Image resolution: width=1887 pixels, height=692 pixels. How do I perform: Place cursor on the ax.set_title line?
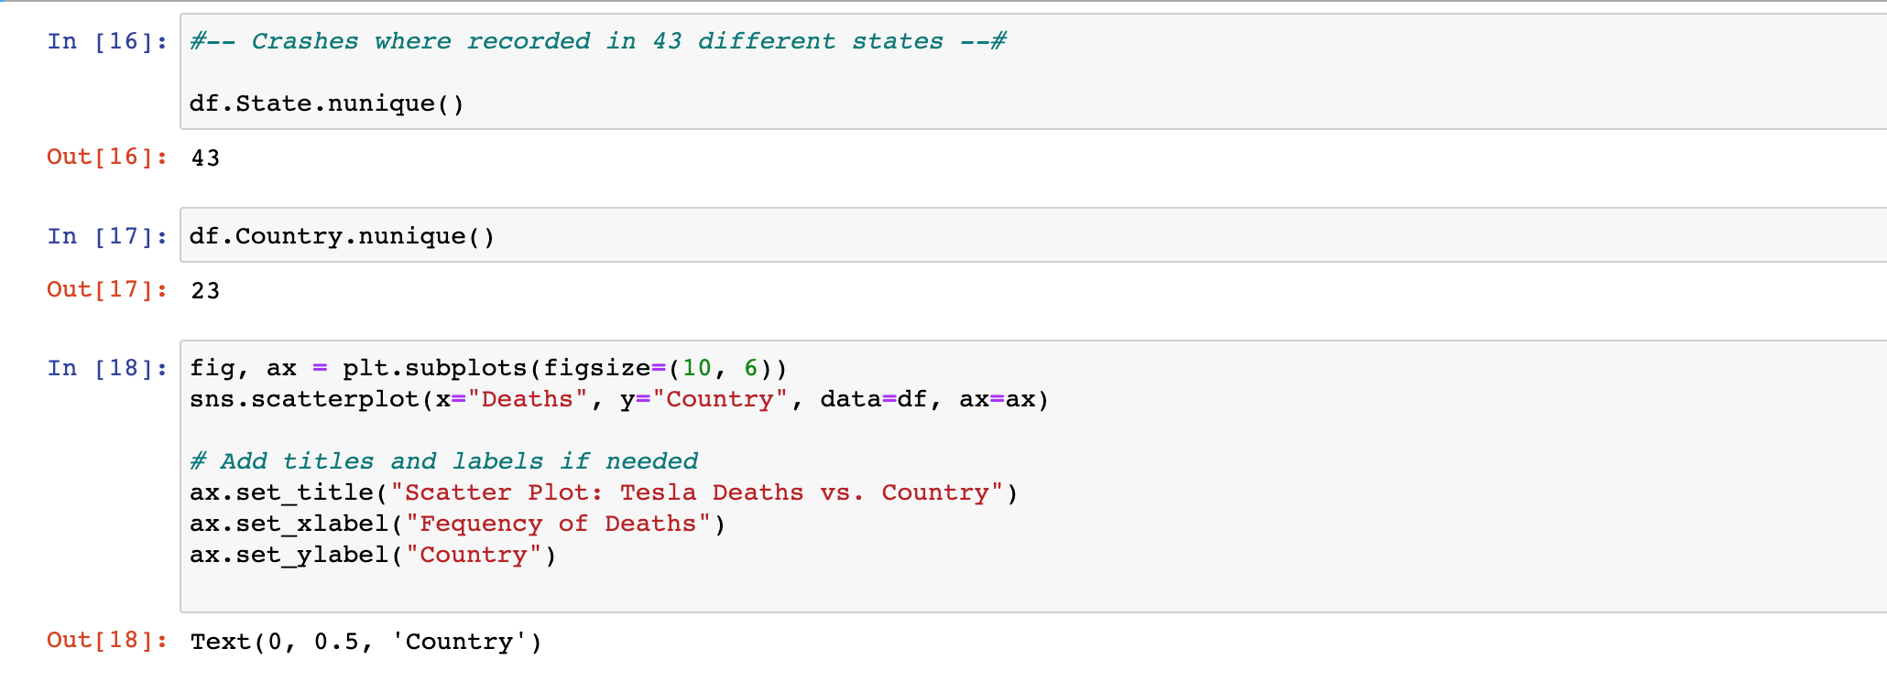click(603, 492)
